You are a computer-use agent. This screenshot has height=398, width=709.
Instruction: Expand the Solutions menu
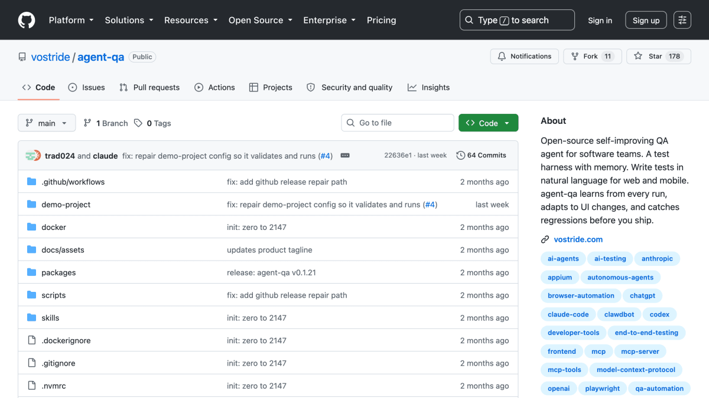click(129, 20)
